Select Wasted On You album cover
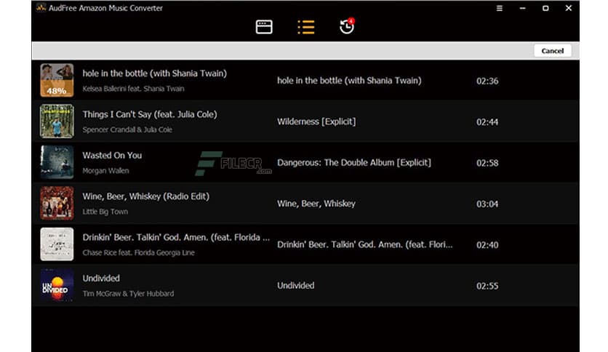 pos(57,162)
